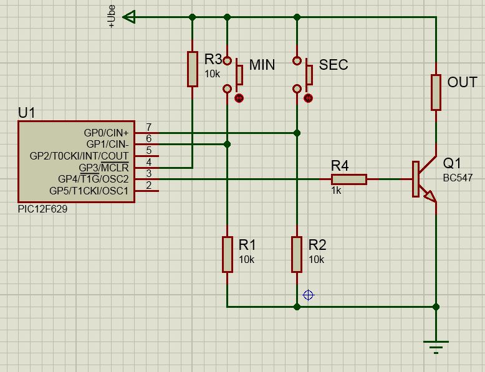Click the blue origin crosshair marker
Image resolution: width=485 pixels, height=372 pixels.
(x=309, y=295)
